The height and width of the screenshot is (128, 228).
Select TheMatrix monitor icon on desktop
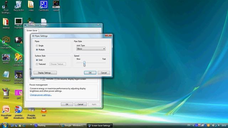click(x=19, y=23)
